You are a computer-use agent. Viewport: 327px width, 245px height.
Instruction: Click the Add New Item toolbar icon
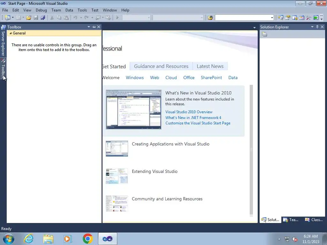18,18
